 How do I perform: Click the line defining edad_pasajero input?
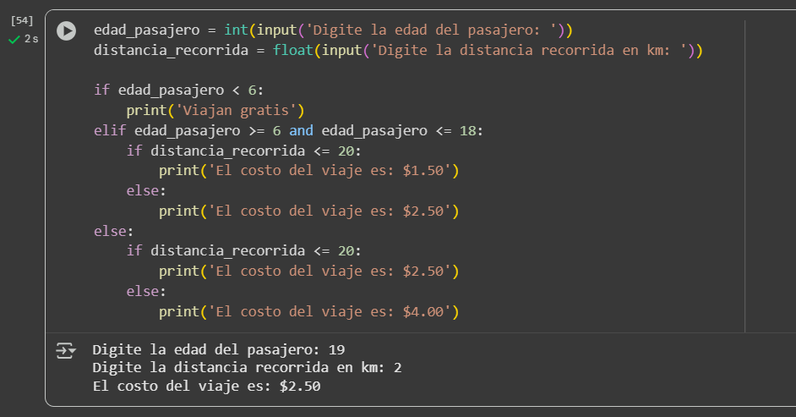(333, 30)
